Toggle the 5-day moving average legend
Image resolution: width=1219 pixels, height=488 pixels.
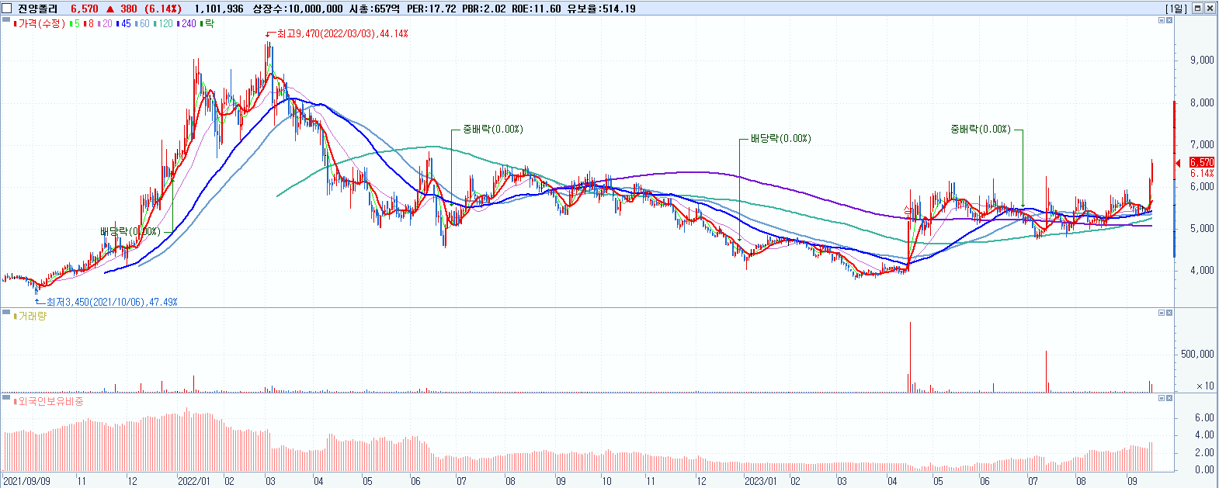tap(75, 24)
